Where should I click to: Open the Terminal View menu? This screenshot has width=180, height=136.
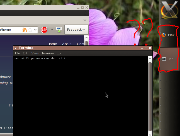pos(35,53)
